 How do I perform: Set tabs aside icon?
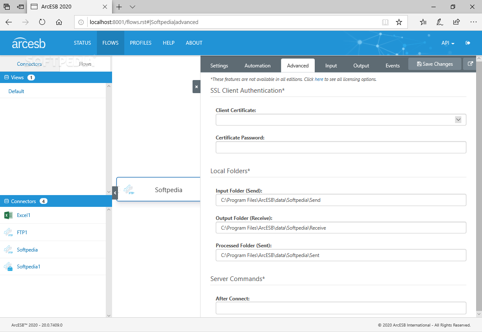[x=20, y=7]
